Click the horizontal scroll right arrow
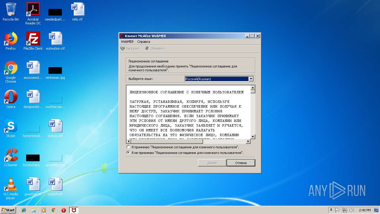Viewport: 380px width, 214px height. point(248,141)
